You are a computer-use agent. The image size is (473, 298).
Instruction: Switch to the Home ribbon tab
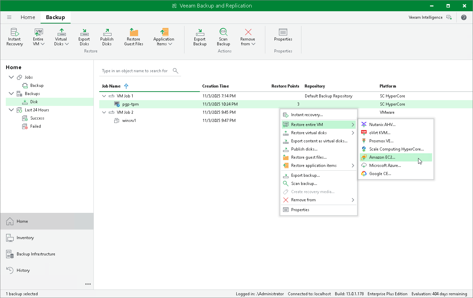(x=28, y=17)
